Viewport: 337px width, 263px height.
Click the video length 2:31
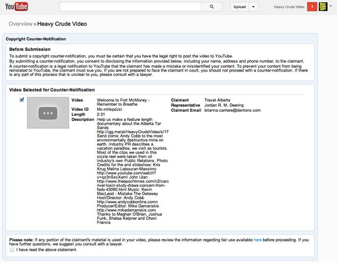click(101, 114)
